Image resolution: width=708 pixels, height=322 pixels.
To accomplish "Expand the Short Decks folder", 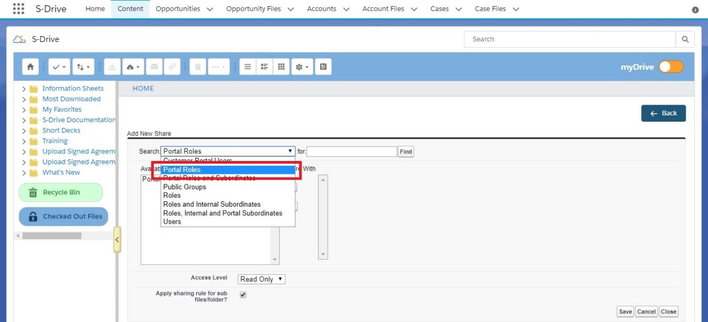I will [x=24, y=131].
